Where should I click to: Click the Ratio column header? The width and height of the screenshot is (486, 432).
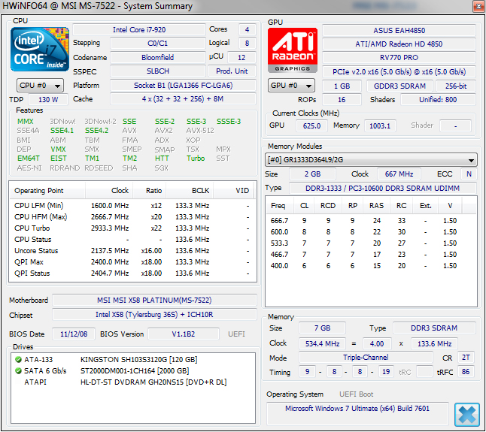click(150, 190)
